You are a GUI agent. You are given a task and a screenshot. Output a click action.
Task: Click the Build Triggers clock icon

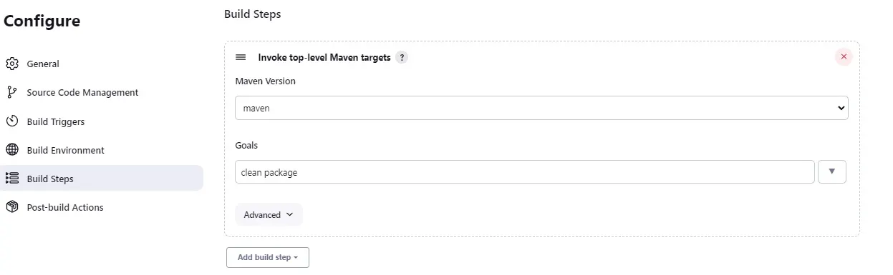11,121
